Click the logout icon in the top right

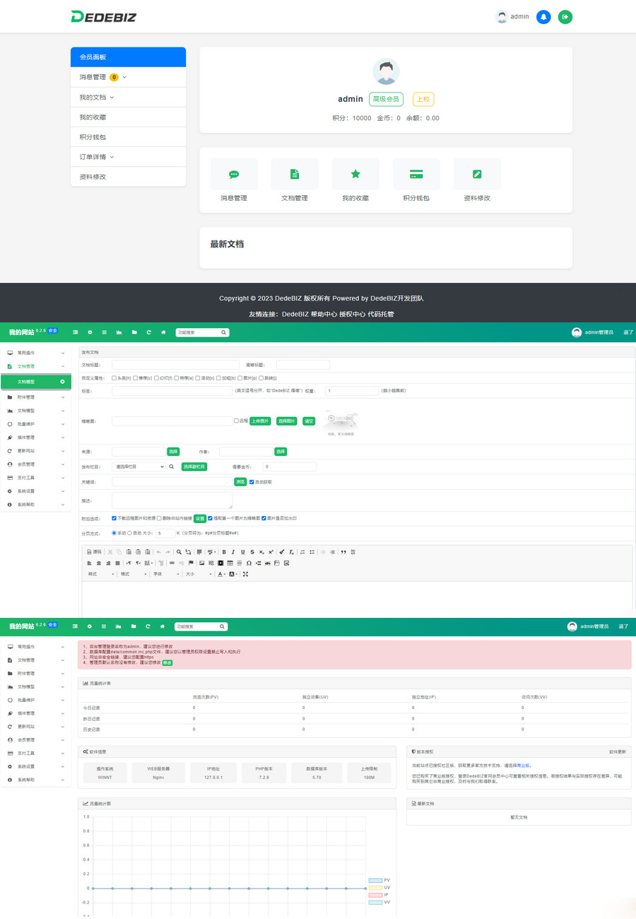(565, 16)
